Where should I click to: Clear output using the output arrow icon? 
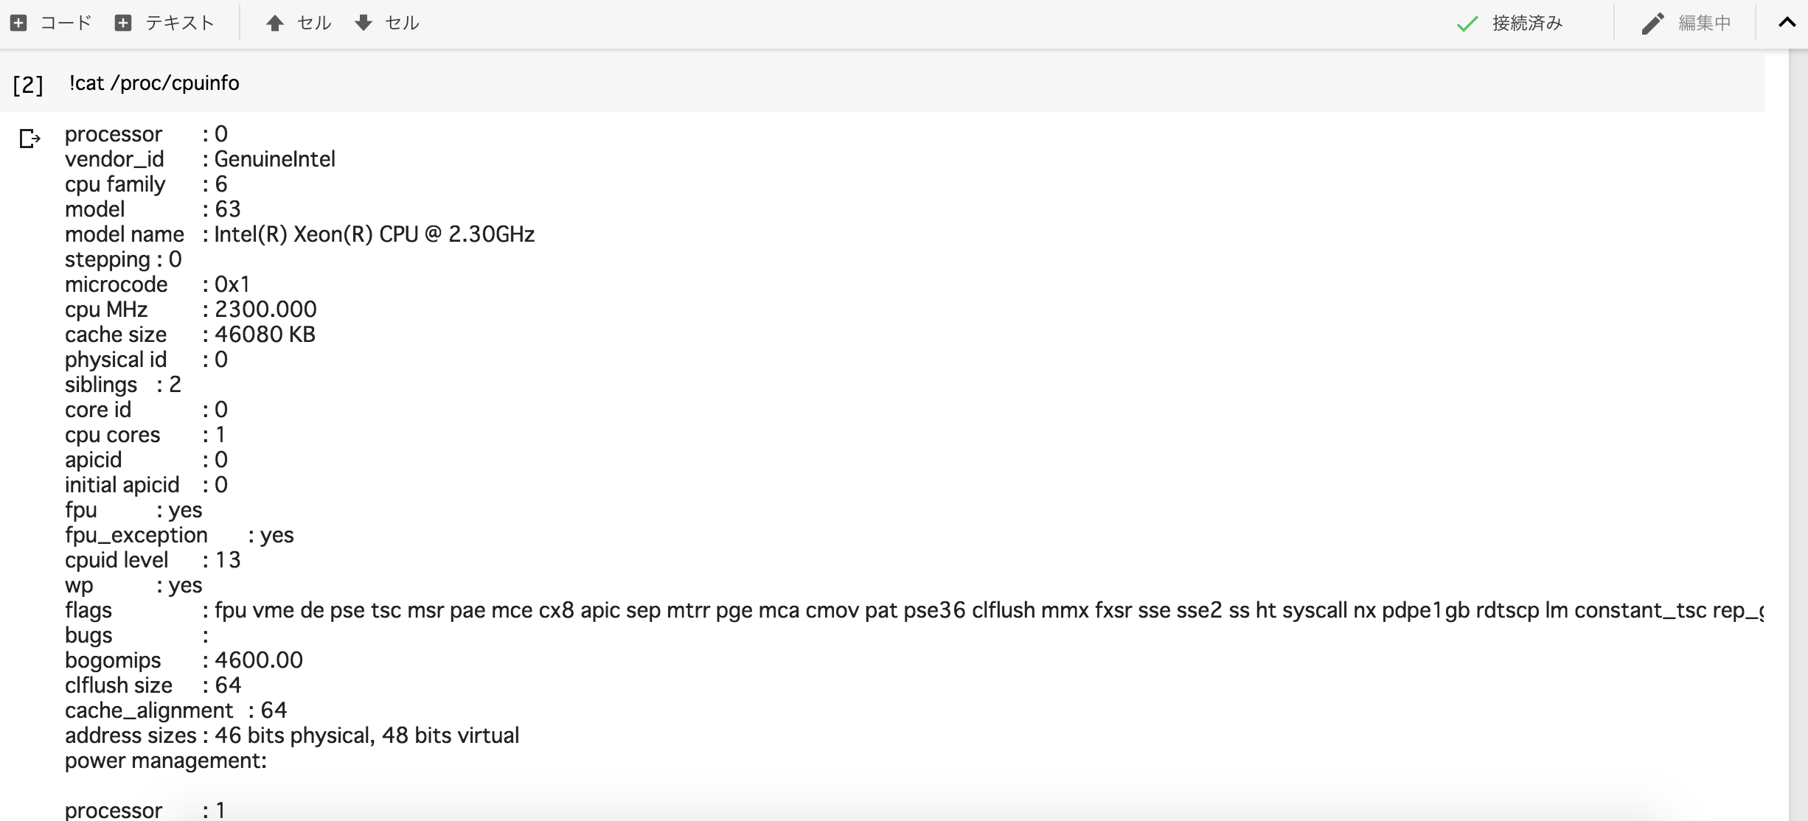[29, 138]
